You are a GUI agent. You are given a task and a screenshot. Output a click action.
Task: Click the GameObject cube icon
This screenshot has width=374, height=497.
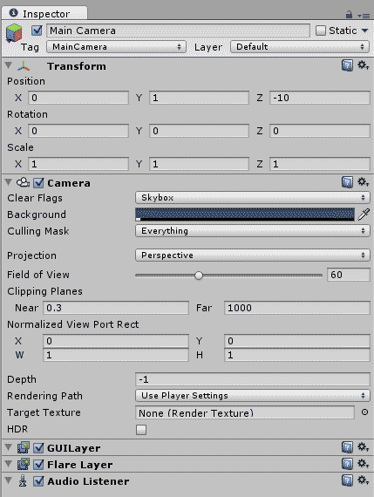[x=14, y=32]
